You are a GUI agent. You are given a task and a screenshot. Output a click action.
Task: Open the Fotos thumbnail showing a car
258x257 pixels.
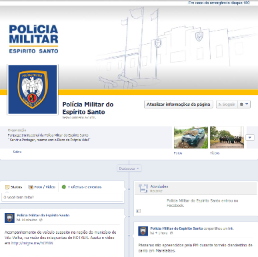click(x=191, y=137)
